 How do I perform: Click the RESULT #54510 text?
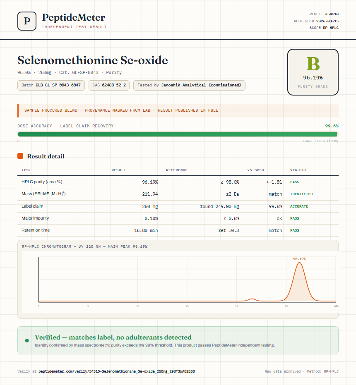click(x=324, y=14)
